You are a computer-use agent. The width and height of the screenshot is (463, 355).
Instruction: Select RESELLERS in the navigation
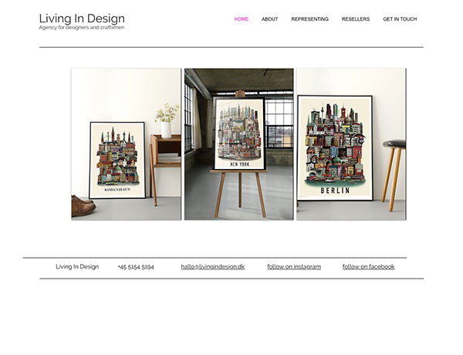point(356,19)
